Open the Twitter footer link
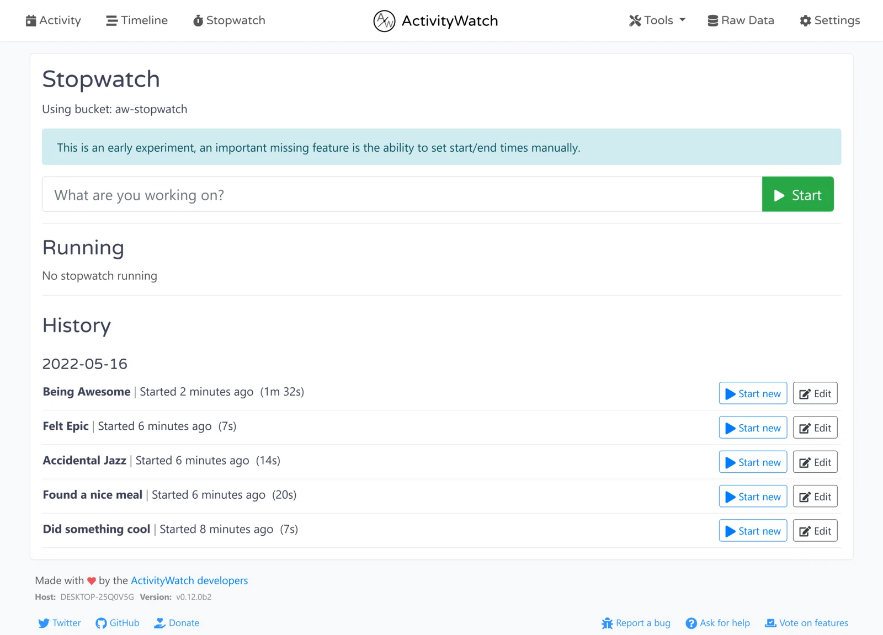 (x=60, y=623)
